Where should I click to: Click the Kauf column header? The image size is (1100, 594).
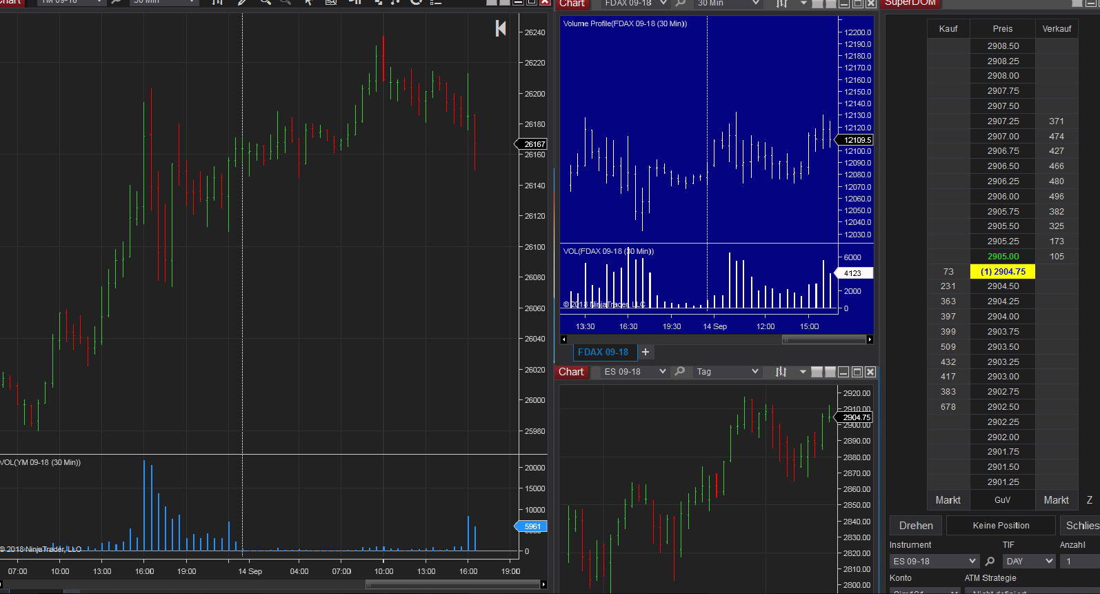tap(948, 29)
